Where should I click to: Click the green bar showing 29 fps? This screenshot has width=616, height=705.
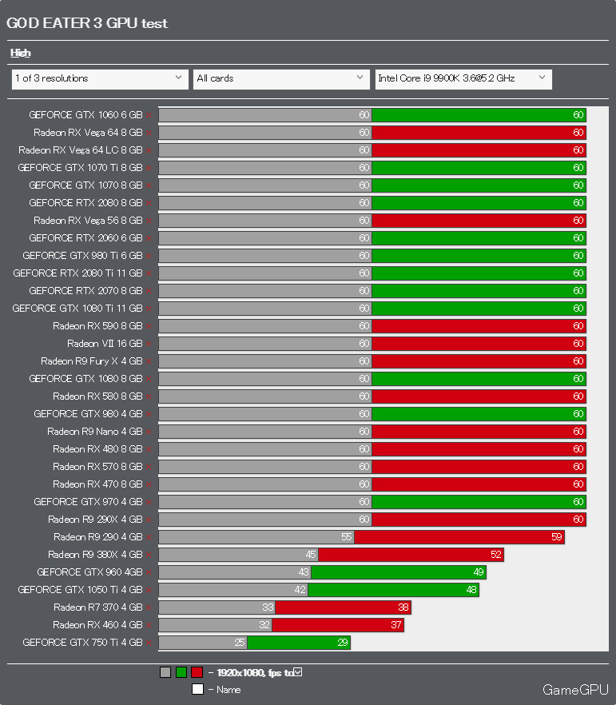click(x=299, y=643)
